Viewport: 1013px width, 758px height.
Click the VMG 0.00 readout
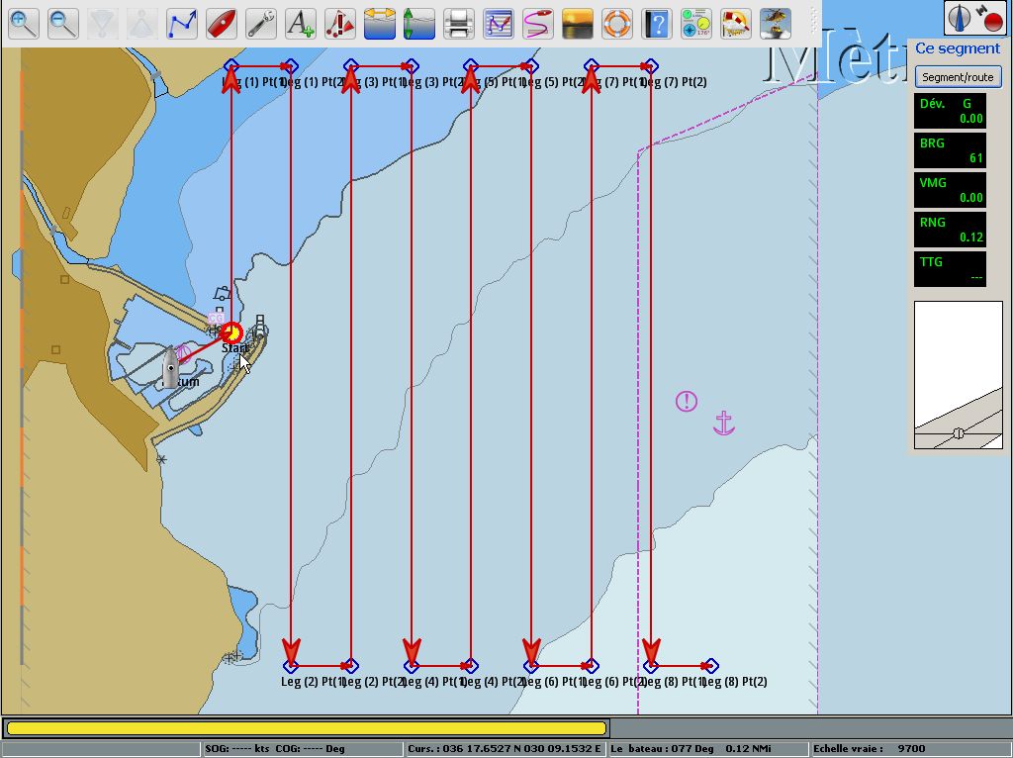tap(950, 190)
